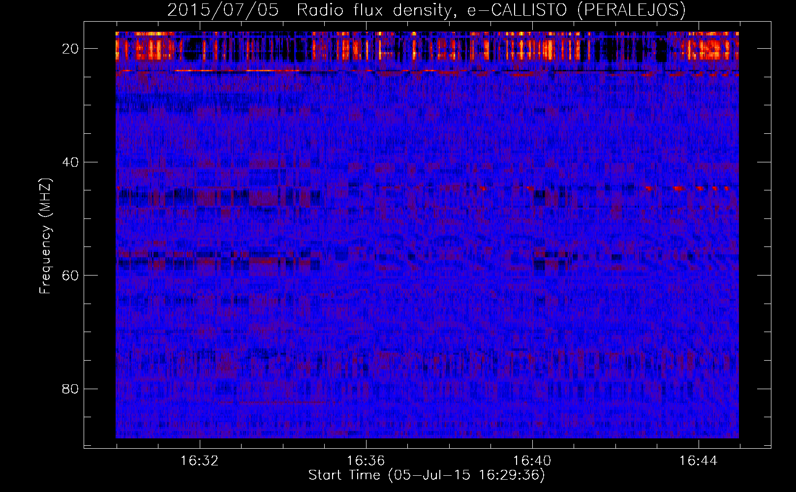This screenshot has height=492, width=796.
Task: Select the 80 MHz frequency tick label
Action: tap(71, 389)
